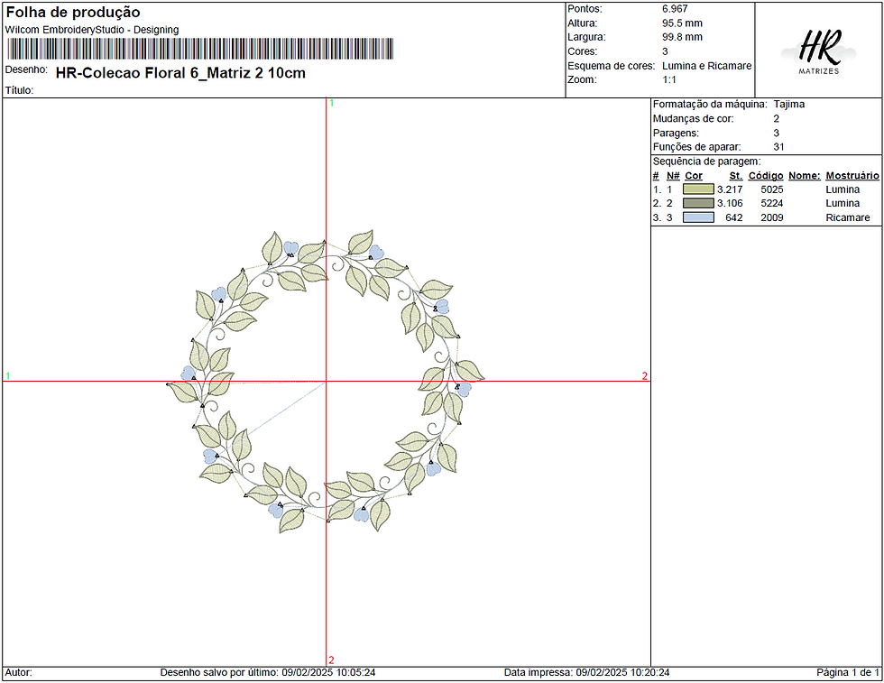884x683 pixels.
Task: Select color swatch 5025 in row 1
Action: click(698, 189)
